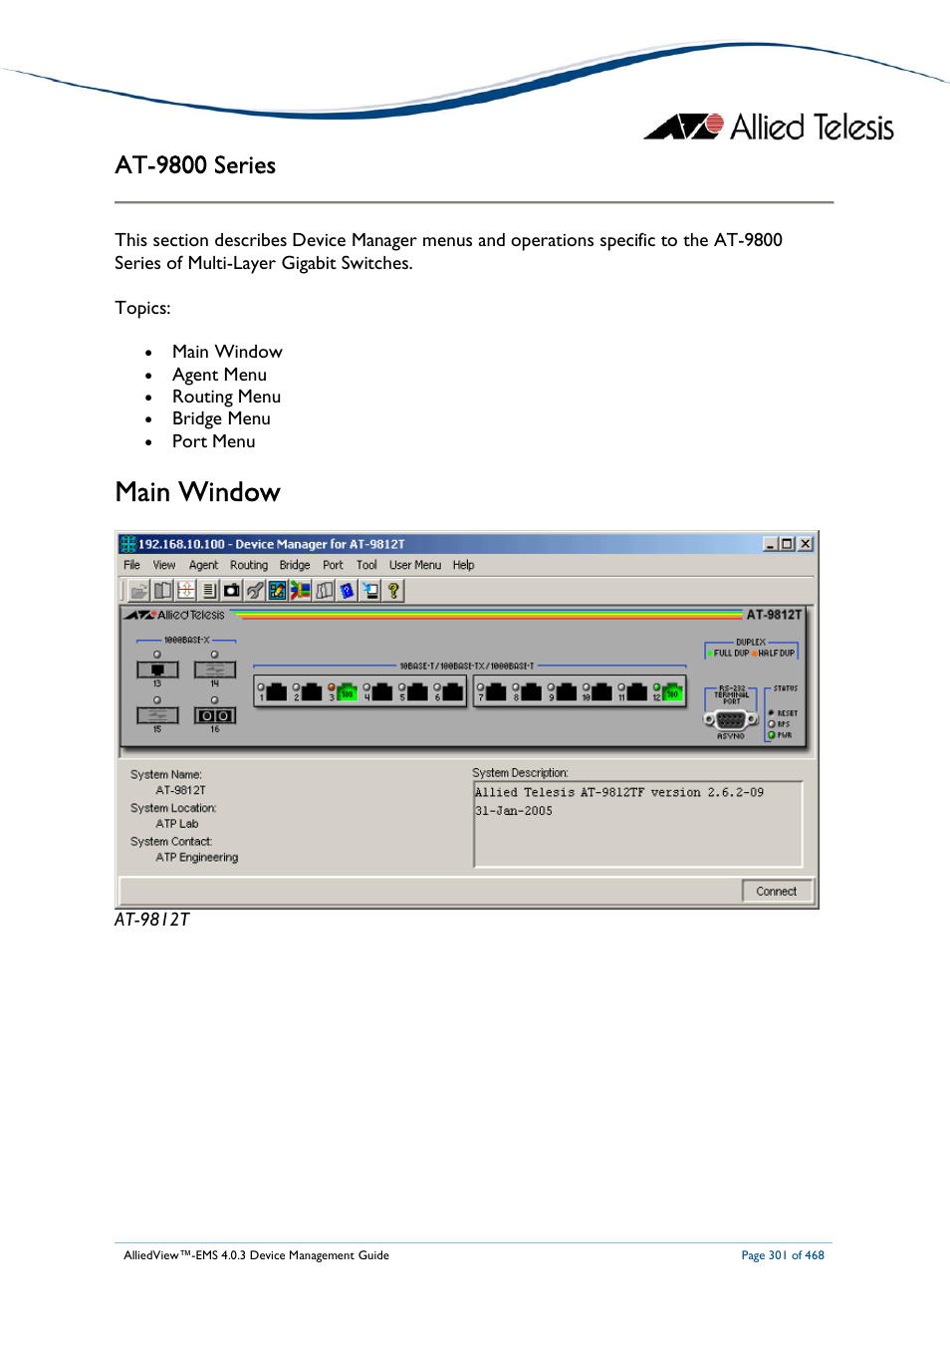Viewport: 950px width, 1346px height.
Task: Open the Help menu
Action: pyautogui.click(x=463, y=565)
